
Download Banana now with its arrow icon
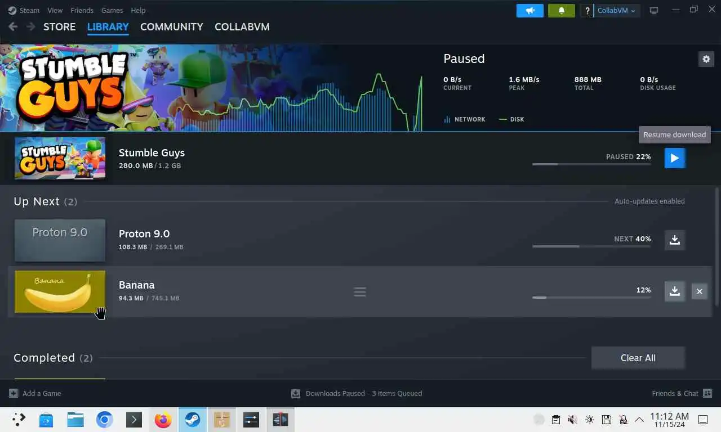[674, 291]
